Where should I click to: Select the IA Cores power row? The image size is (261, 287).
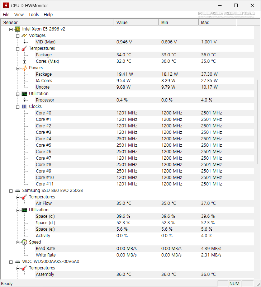pyautogui.click(x=144, y=81)
